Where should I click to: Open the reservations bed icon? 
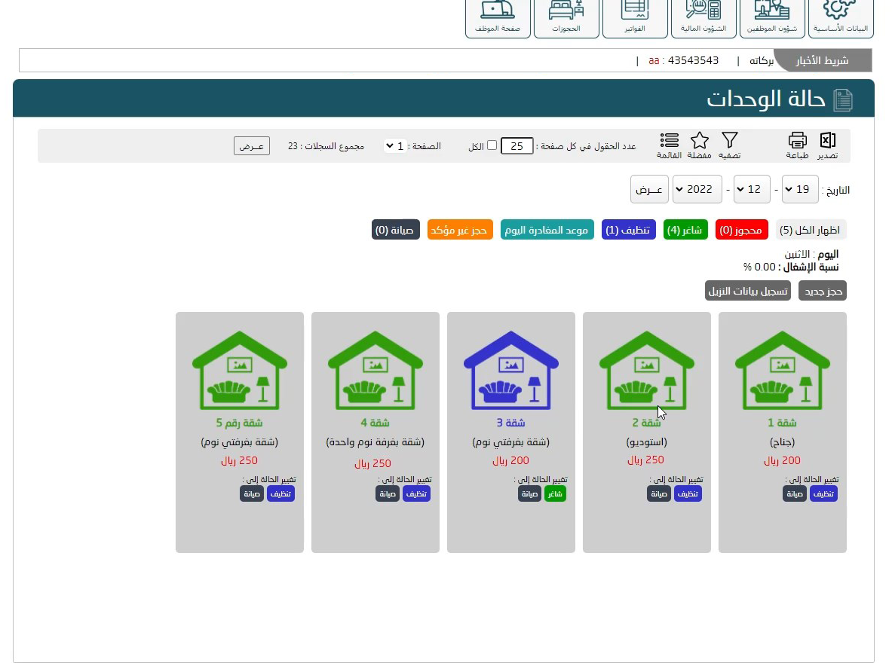coord(566,11)
